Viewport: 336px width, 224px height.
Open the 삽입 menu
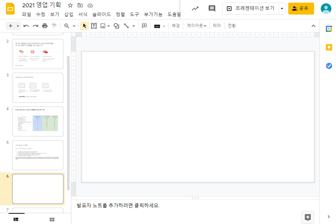click(x=69, y=14)
